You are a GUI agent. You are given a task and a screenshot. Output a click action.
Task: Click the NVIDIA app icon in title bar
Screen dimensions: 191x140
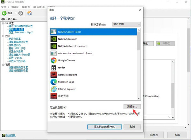(3, 2)
